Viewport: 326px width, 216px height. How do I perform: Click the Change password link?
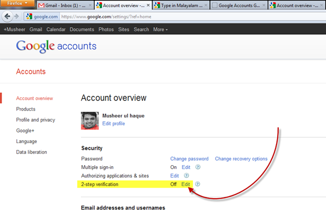[189, 159]
